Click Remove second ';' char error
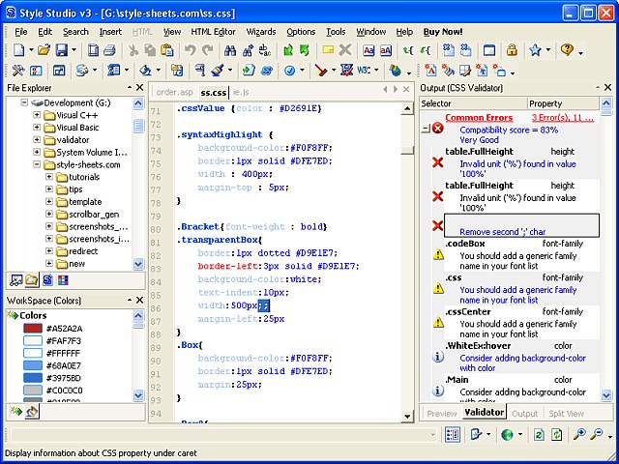 coord(522,226)
